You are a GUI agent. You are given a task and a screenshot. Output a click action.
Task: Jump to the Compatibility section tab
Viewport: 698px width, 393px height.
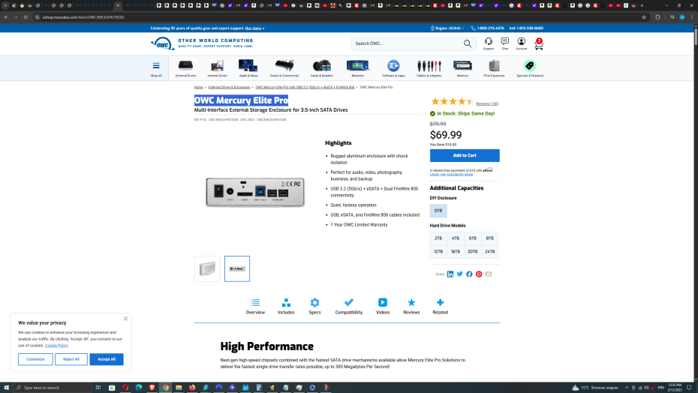pyautogui.click(x=348, y=306)
